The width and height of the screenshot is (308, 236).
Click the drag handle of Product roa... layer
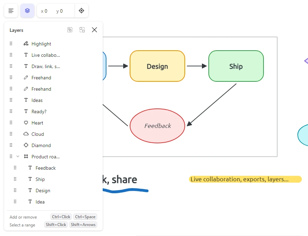pyautogui.click(x=11, y=157)
